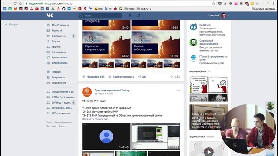This screenshot has width=278, height=156.
Task: Click the Наверх back-to-top button
Action: [x=11, y=24]
